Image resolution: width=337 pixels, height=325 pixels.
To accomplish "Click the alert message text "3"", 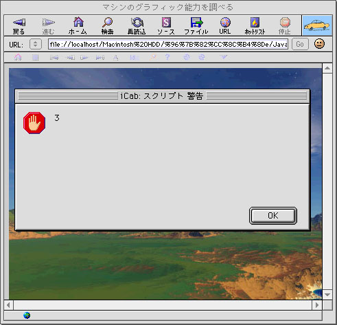I will click(x=57, y=117).
